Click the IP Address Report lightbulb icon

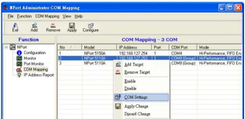(x=19, y=75)
